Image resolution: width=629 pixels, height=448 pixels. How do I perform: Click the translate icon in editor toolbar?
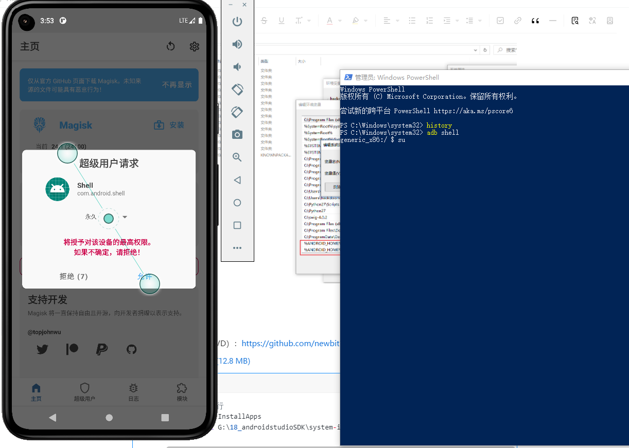click(x=592, y=21)
